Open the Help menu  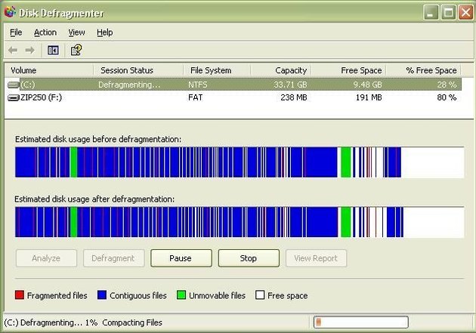coord(105,32)
